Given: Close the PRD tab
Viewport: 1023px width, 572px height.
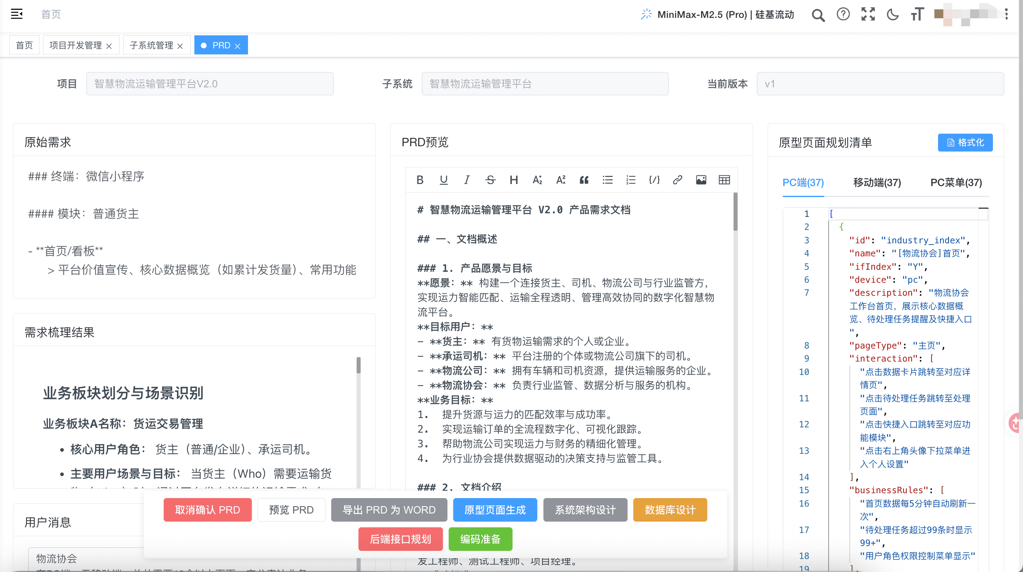Looking at the screenshot, I should (x=237, y=46).
